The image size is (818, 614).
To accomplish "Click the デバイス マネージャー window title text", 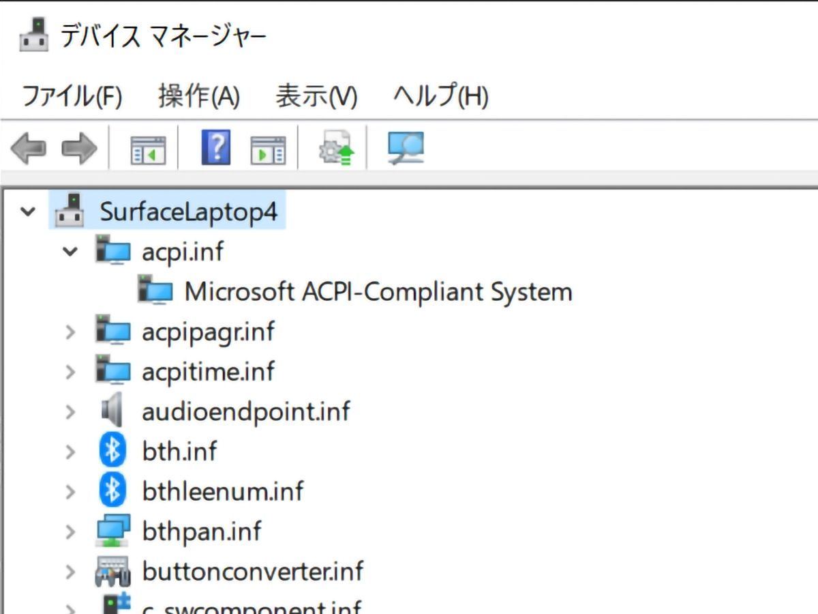I will coord(163,35).
